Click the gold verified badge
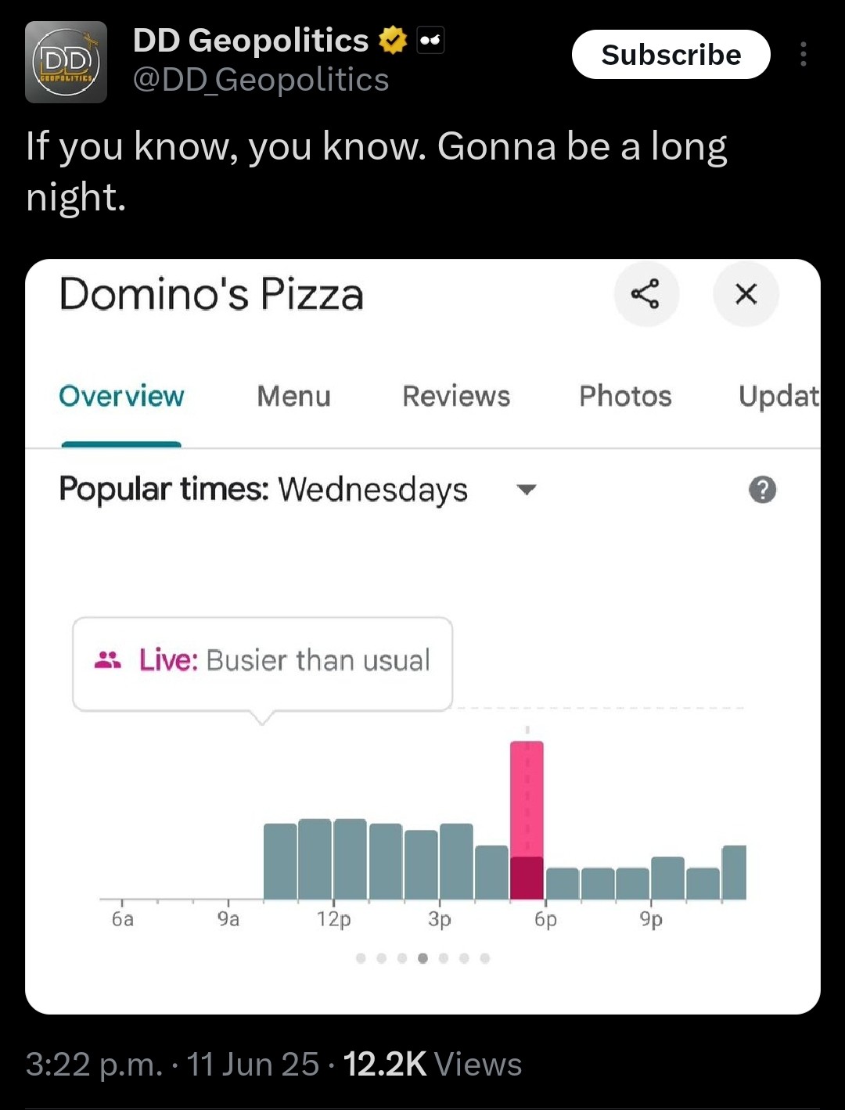This screenshot has width=845, height=1110. [393, 40]
